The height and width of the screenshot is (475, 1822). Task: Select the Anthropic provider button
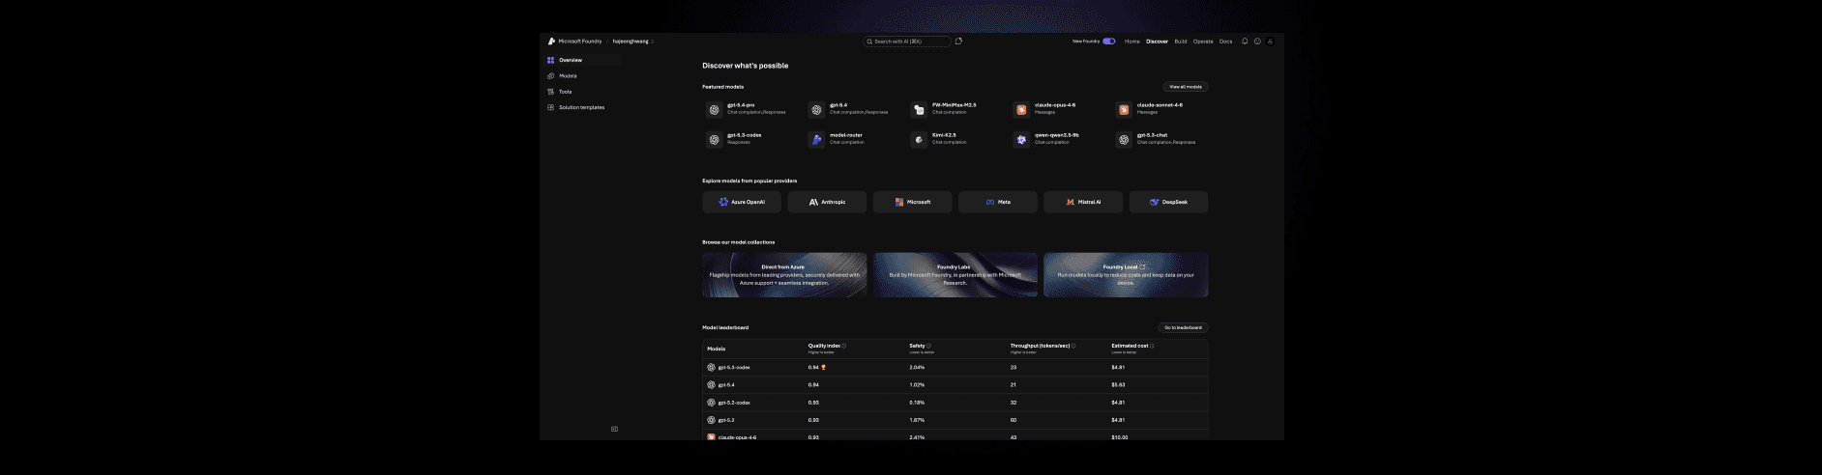[827, 202]
